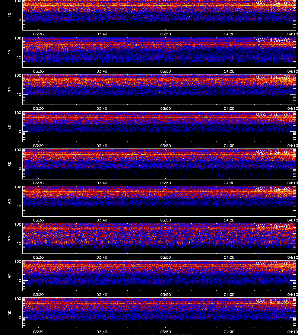The image size is (298, 335).
Task: Click the 7R panel axis label
Action: tap(10, 239)
